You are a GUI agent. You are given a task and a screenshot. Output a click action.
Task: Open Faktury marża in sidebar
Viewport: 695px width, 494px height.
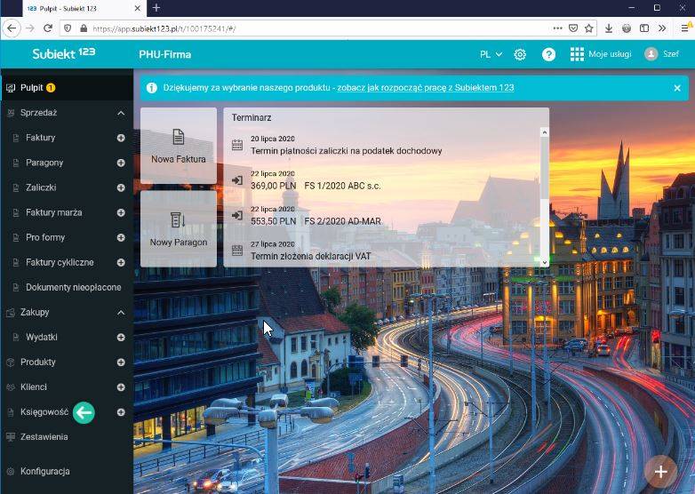(53, 212)
